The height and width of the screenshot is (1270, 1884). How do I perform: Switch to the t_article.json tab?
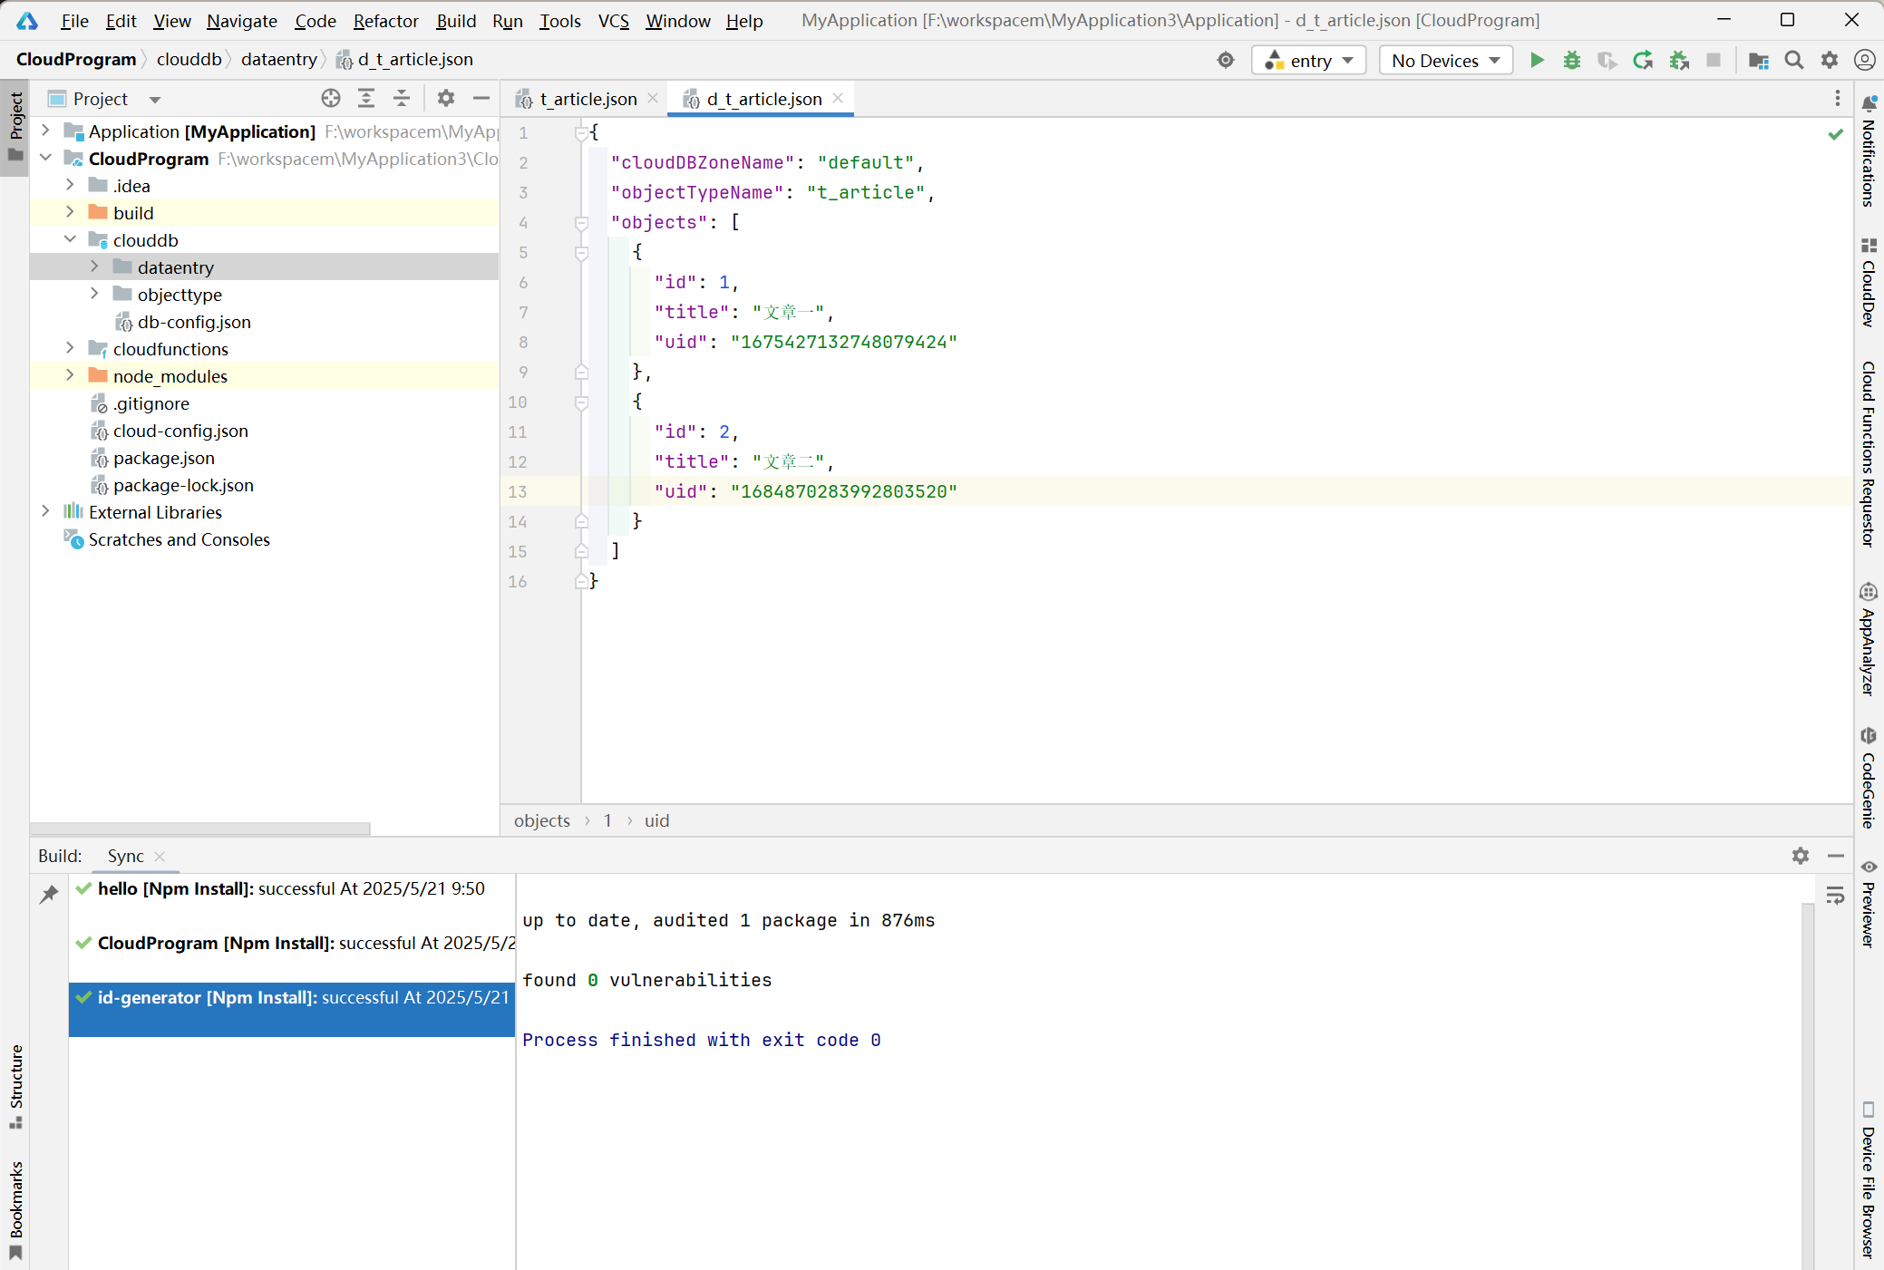coord(587,99)
